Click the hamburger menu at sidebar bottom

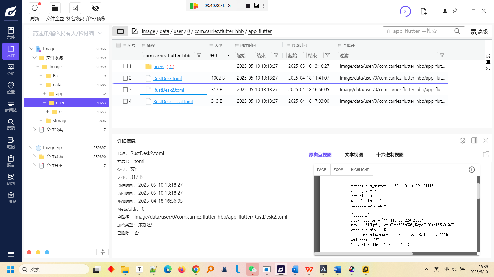point(11,254)
